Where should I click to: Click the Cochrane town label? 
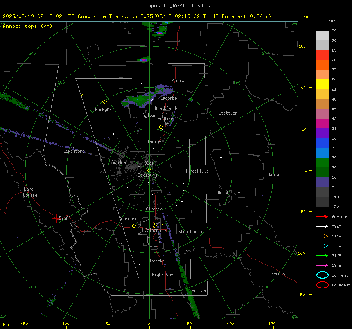click(x=128, y=219)
